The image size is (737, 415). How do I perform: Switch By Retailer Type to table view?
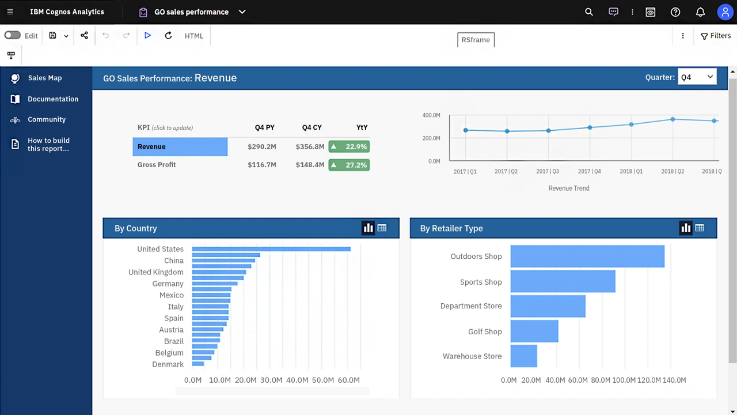(700, 228)
